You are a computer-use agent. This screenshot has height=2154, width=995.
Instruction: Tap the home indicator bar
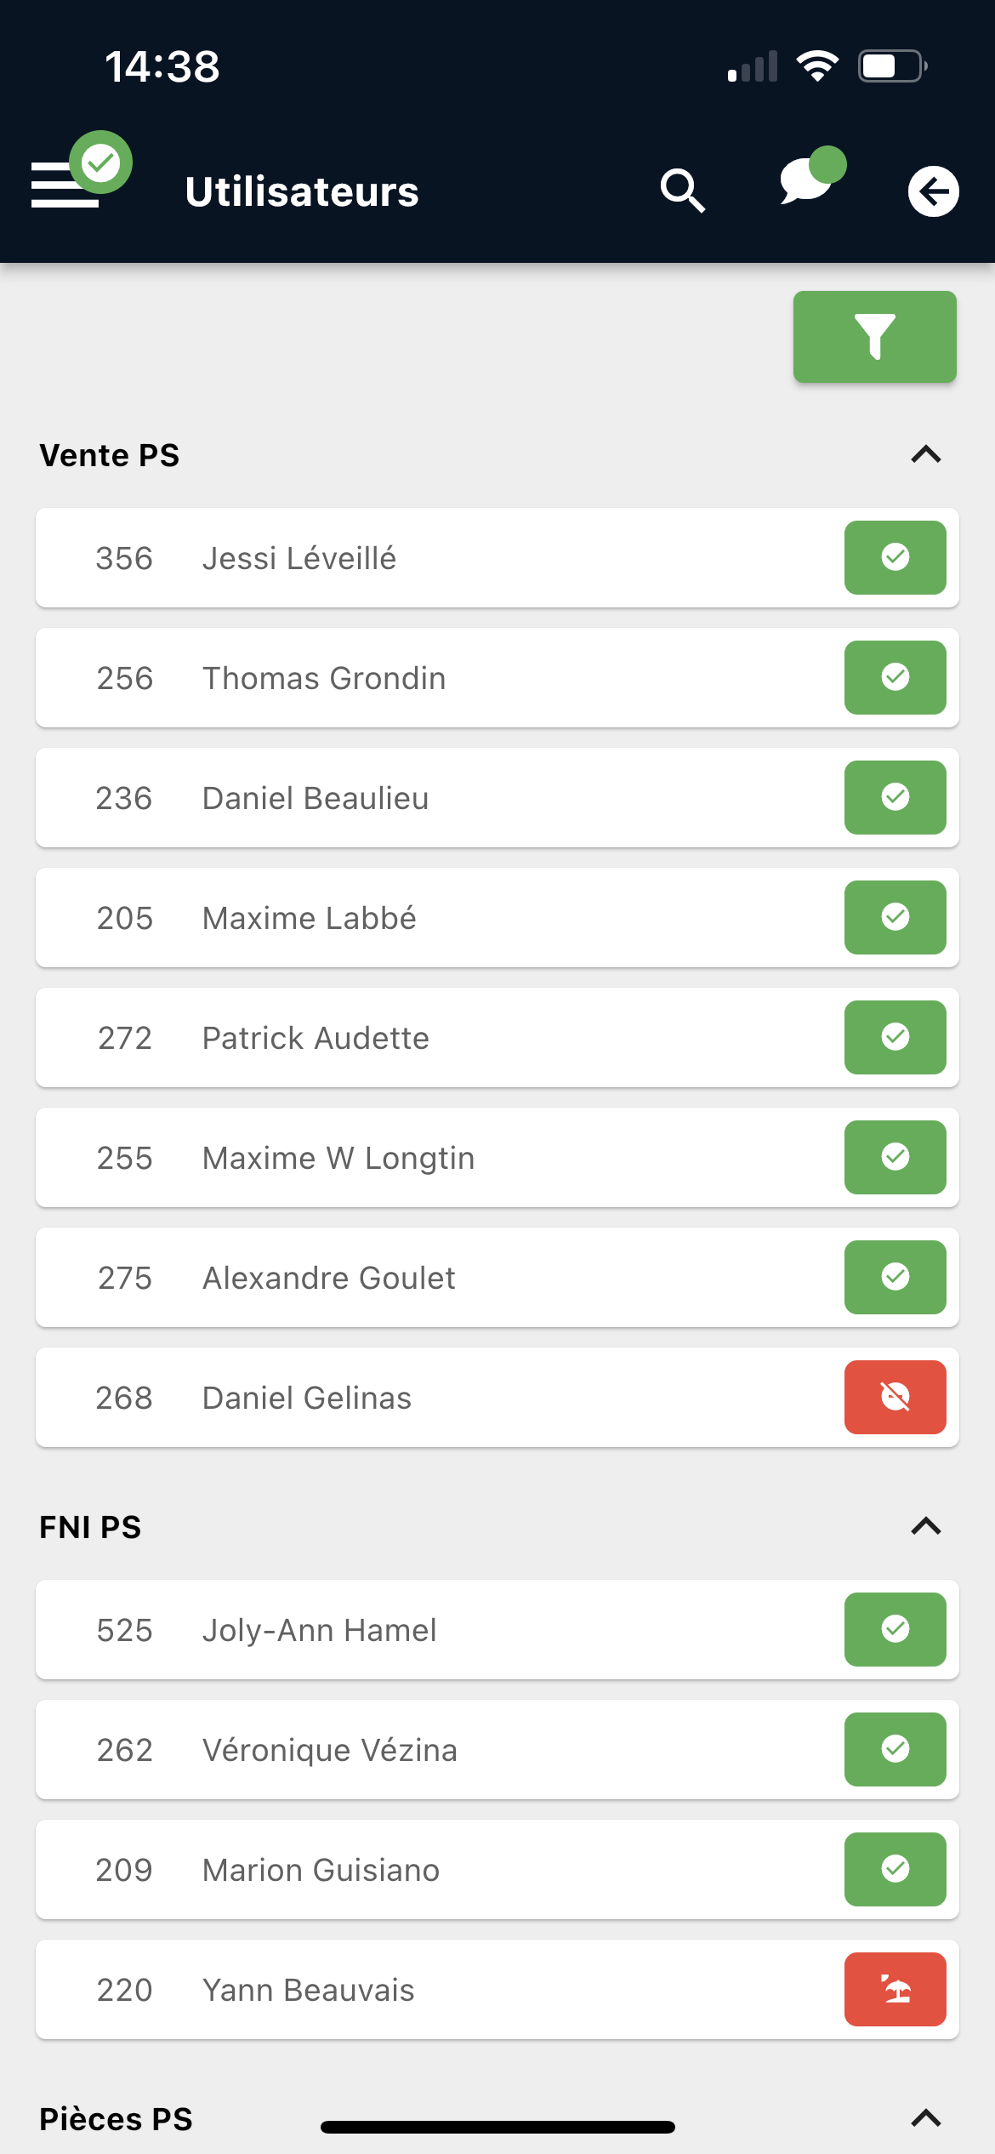[x=497, y=2127]
